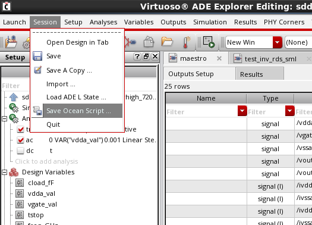The image size is (312, 225).
Task: Open the PHY Corners menu
Action: pyautogui.click(x=284, y=22)
